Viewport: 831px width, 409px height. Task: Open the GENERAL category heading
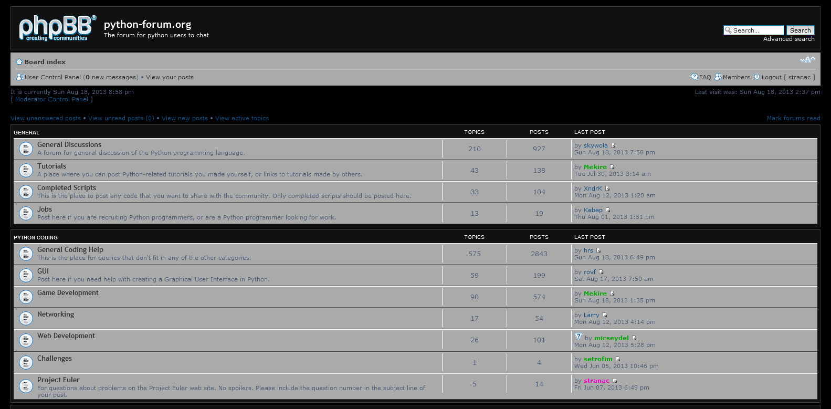pos(26,132)
